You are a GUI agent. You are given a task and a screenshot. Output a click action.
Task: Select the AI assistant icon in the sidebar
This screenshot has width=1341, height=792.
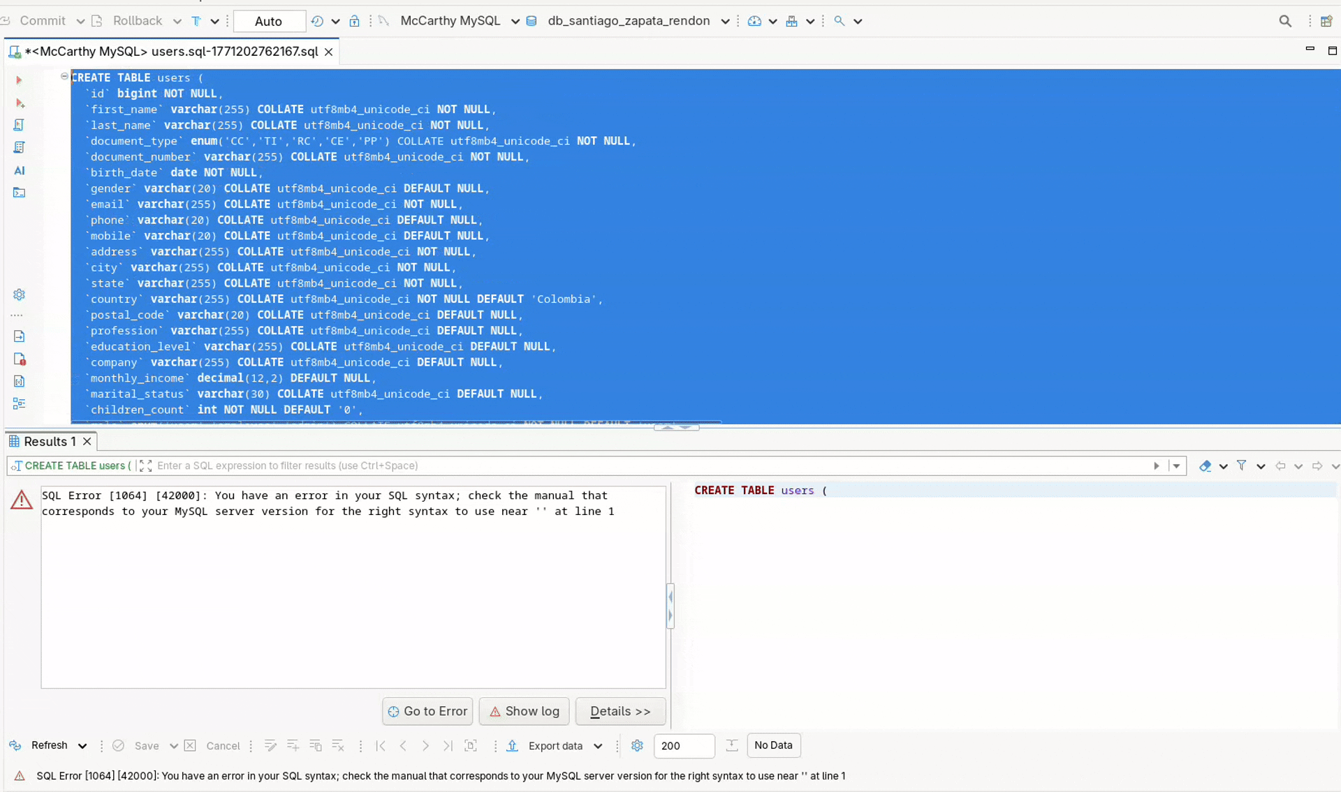pos(19,170)
